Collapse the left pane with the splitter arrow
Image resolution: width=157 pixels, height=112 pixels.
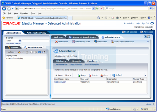pyautogui.click(x=50, y=95)
